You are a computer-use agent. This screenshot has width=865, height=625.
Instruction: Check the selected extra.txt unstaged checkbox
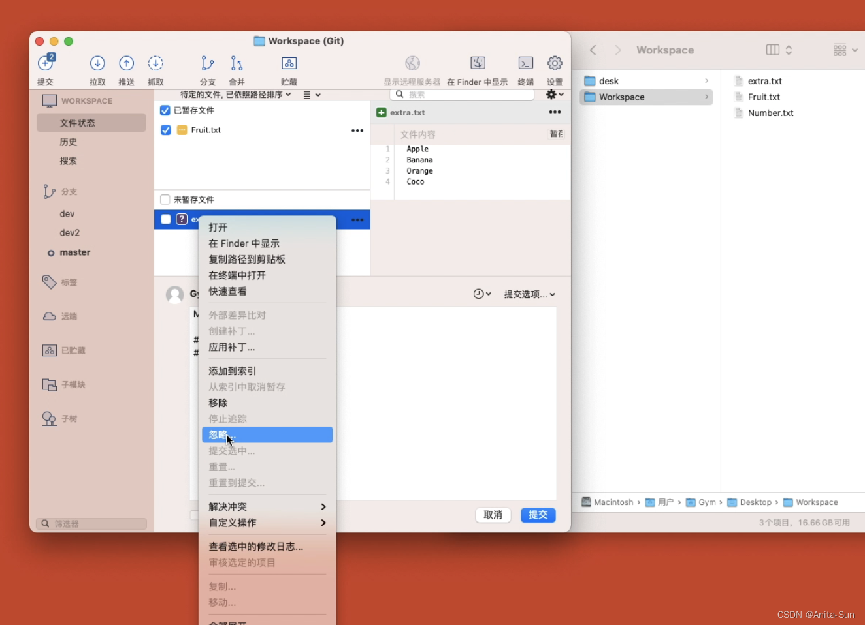(166, 219)
